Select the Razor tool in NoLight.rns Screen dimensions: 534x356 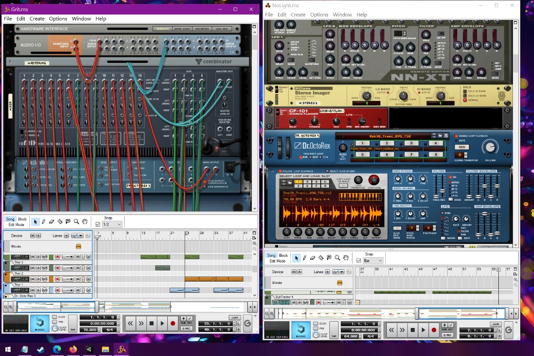click(321, 258)
